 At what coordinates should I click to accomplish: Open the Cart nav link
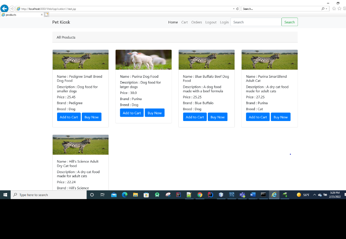tap(184, 22)
